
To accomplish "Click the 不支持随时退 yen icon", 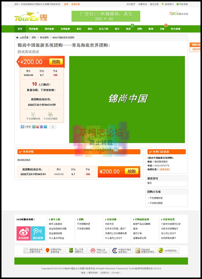I will pyautogui.click(x=33, y=114).
